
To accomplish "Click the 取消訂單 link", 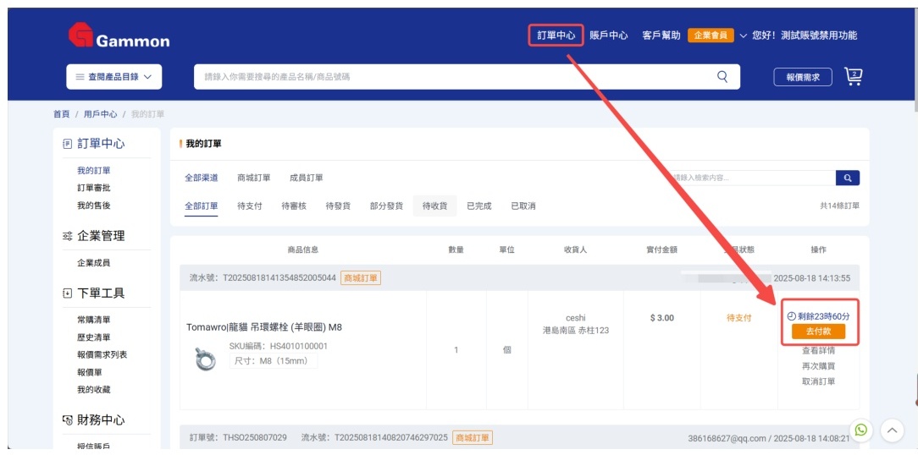I will tap(818, 381).
